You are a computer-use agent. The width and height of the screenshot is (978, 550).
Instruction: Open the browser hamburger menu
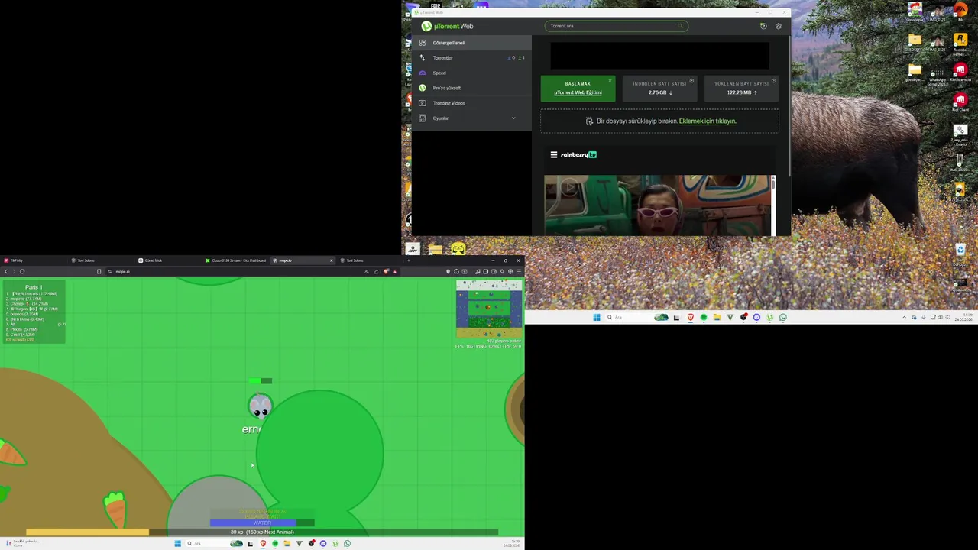click(x=518, y=271)
